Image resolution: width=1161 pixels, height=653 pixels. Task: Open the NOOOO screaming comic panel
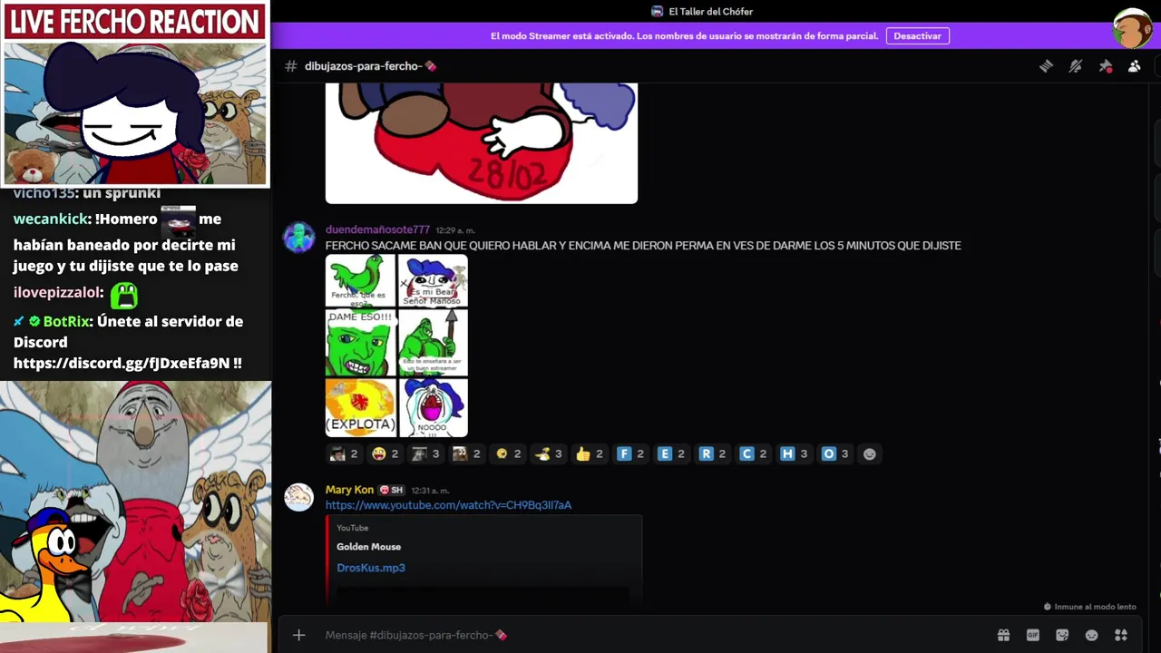point(433,408)
